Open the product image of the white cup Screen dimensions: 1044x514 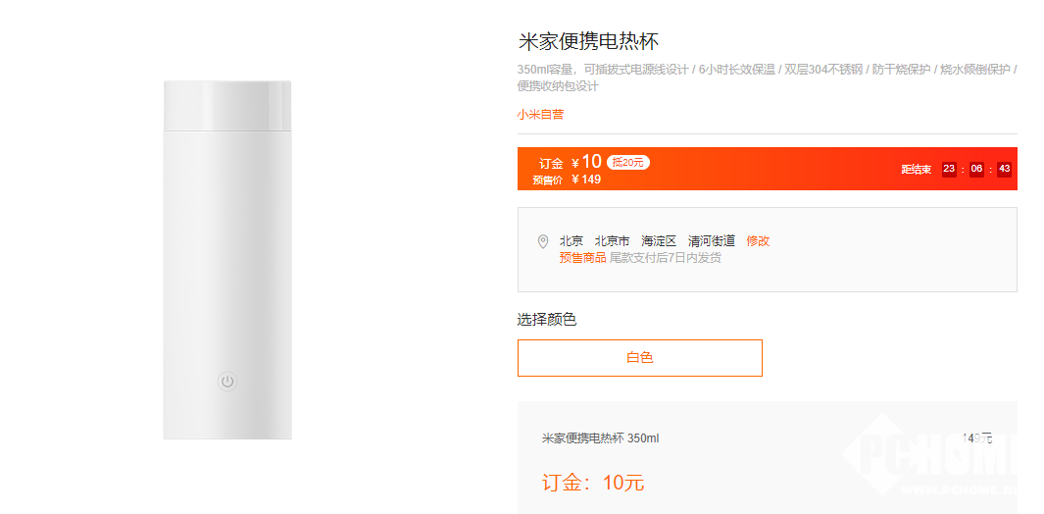(227, 260)
